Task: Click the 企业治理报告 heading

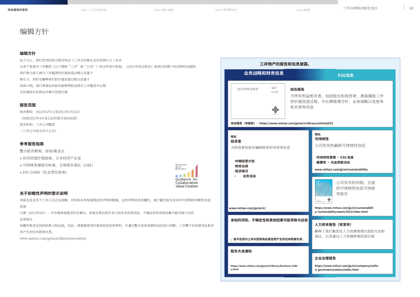Action: coord(325,258)
